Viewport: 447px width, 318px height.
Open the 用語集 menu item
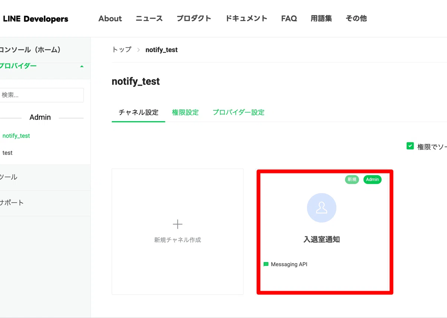pos(321,18)
